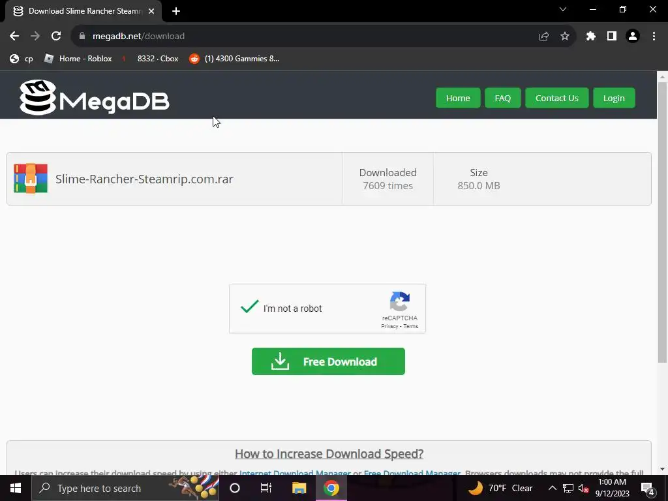The image size is (668, 501).
Task: Open reCAPTCHA Privacy link
Action: click(x=389, y=326)
